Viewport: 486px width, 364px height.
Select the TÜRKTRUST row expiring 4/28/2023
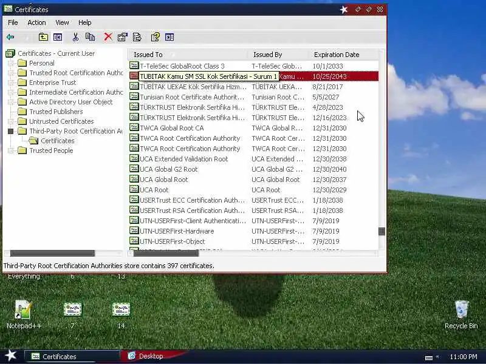click(254, 107)
